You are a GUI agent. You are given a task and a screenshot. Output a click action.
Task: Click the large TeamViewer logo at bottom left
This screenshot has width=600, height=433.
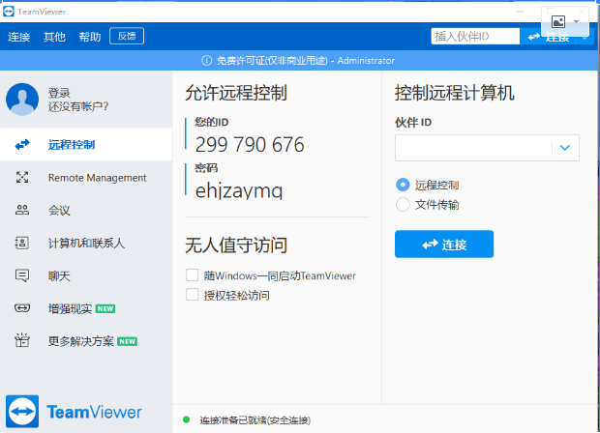click(22, 412)
